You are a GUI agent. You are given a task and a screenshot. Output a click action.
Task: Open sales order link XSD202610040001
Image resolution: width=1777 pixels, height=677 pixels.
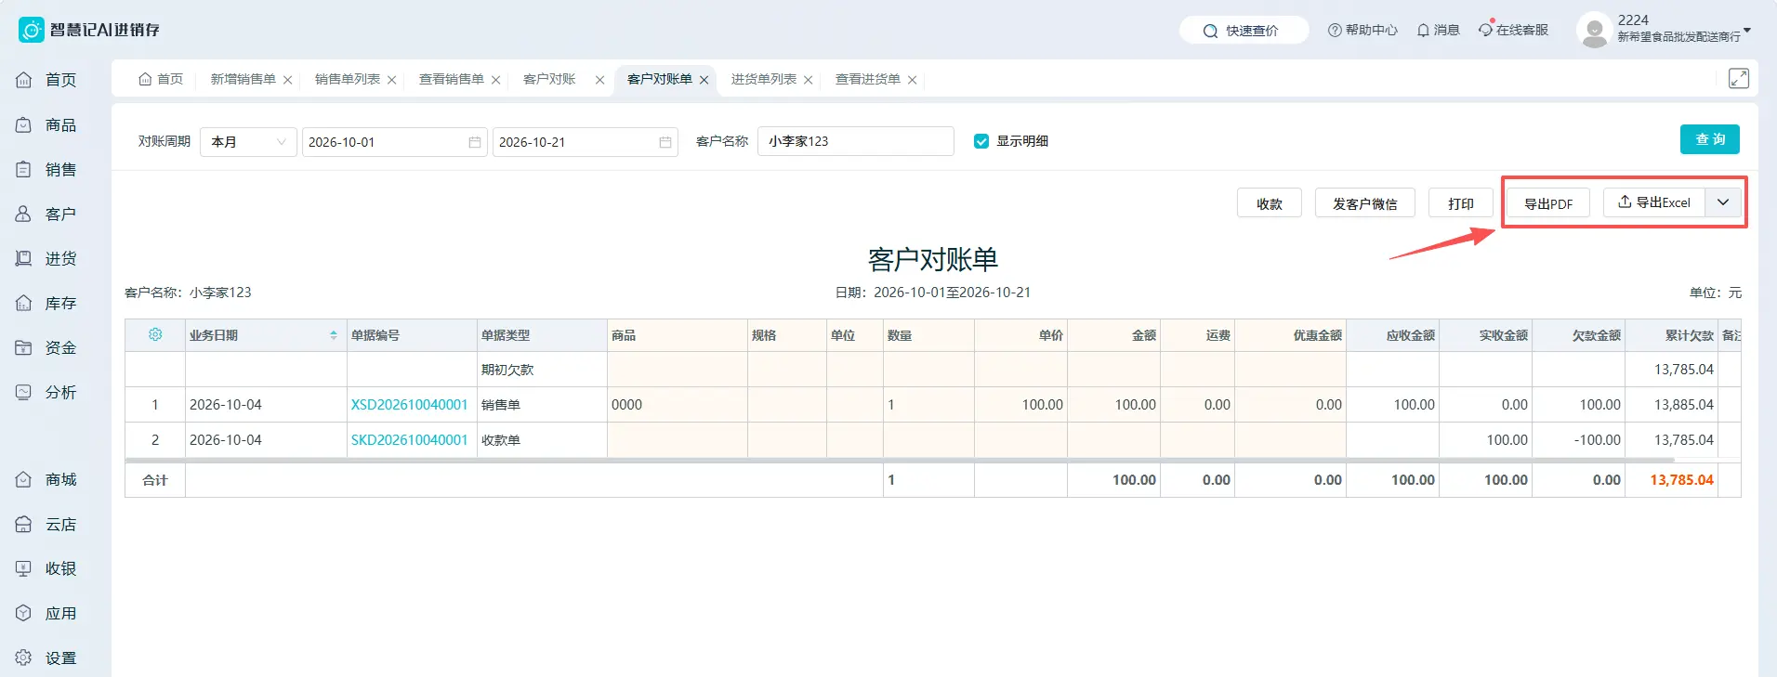pyautogui.click(x=409, y=405)
